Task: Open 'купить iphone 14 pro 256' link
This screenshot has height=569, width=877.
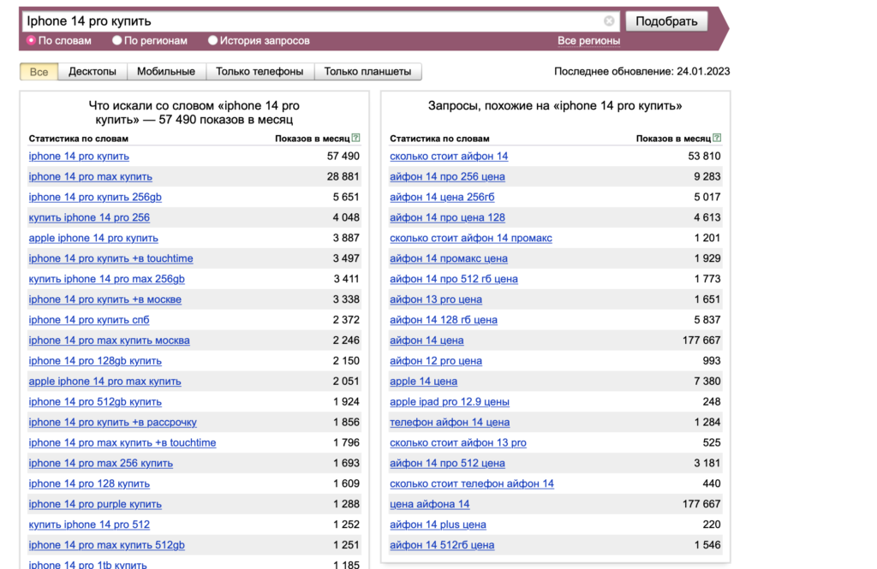Action: coord(89,217)
